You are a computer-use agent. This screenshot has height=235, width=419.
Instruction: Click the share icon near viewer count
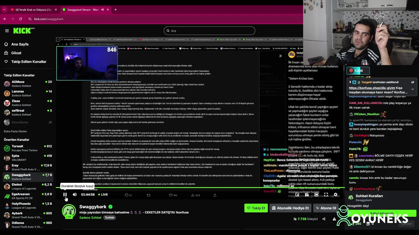point(324,219)
